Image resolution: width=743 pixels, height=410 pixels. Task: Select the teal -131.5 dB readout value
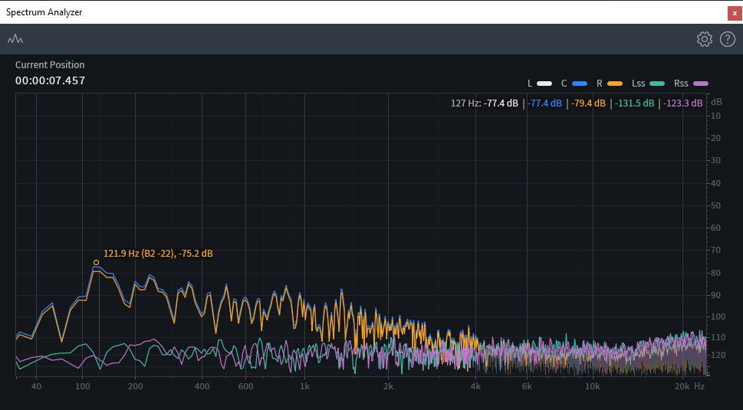point(635,103)
